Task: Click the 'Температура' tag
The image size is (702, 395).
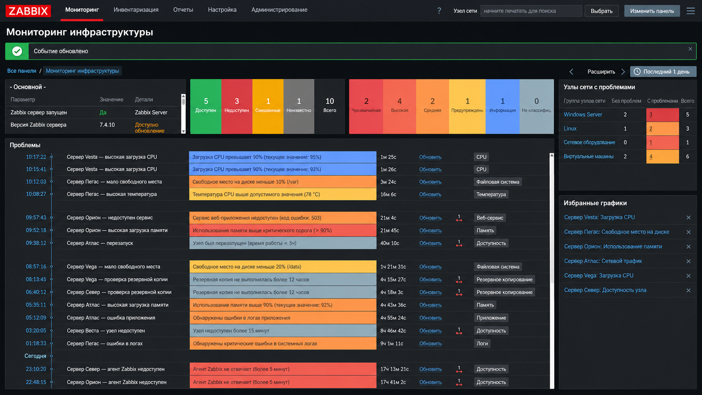Action: pos(491,194)
